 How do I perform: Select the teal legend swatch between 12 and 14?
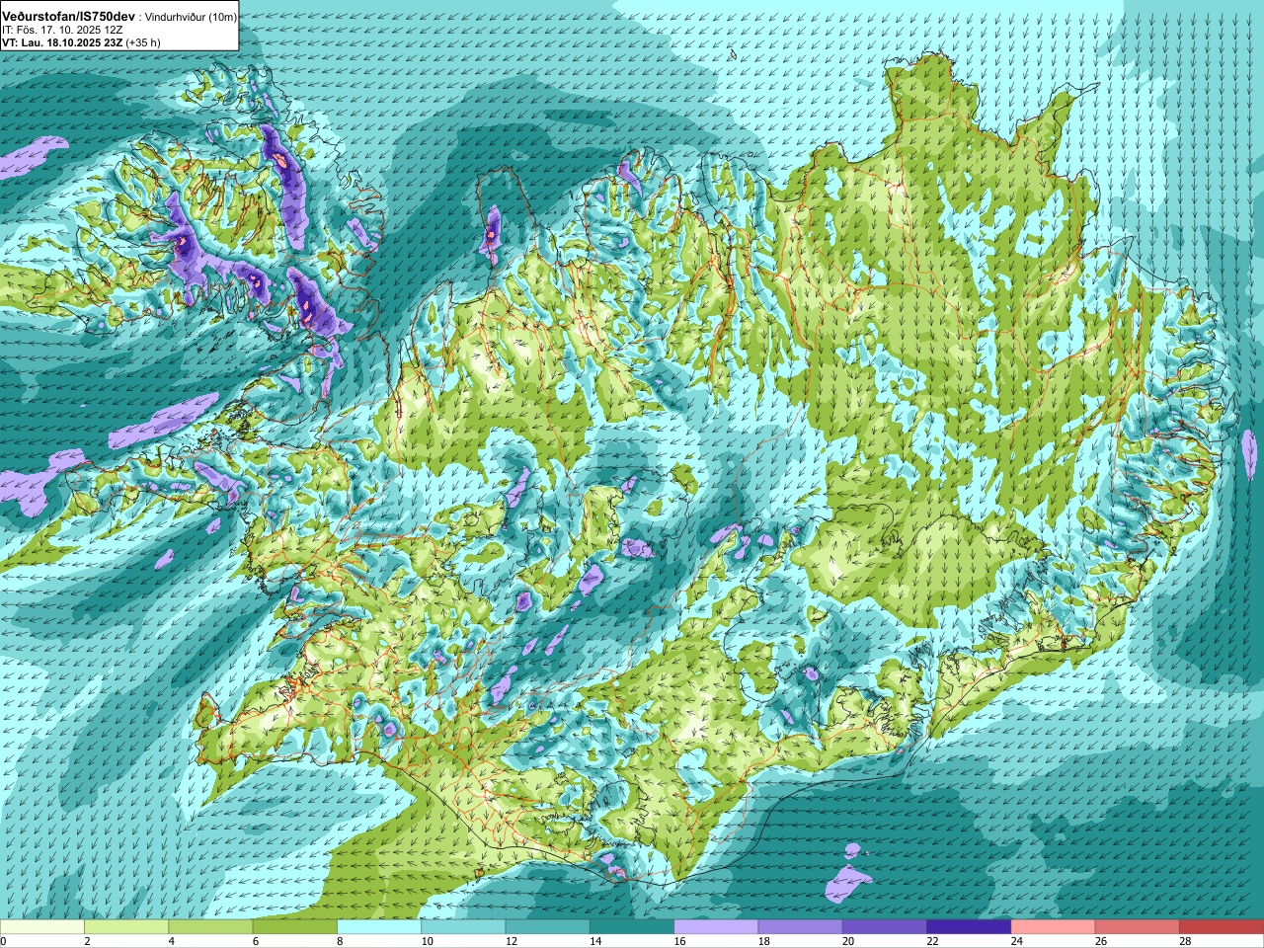click(x=548, y=927)
